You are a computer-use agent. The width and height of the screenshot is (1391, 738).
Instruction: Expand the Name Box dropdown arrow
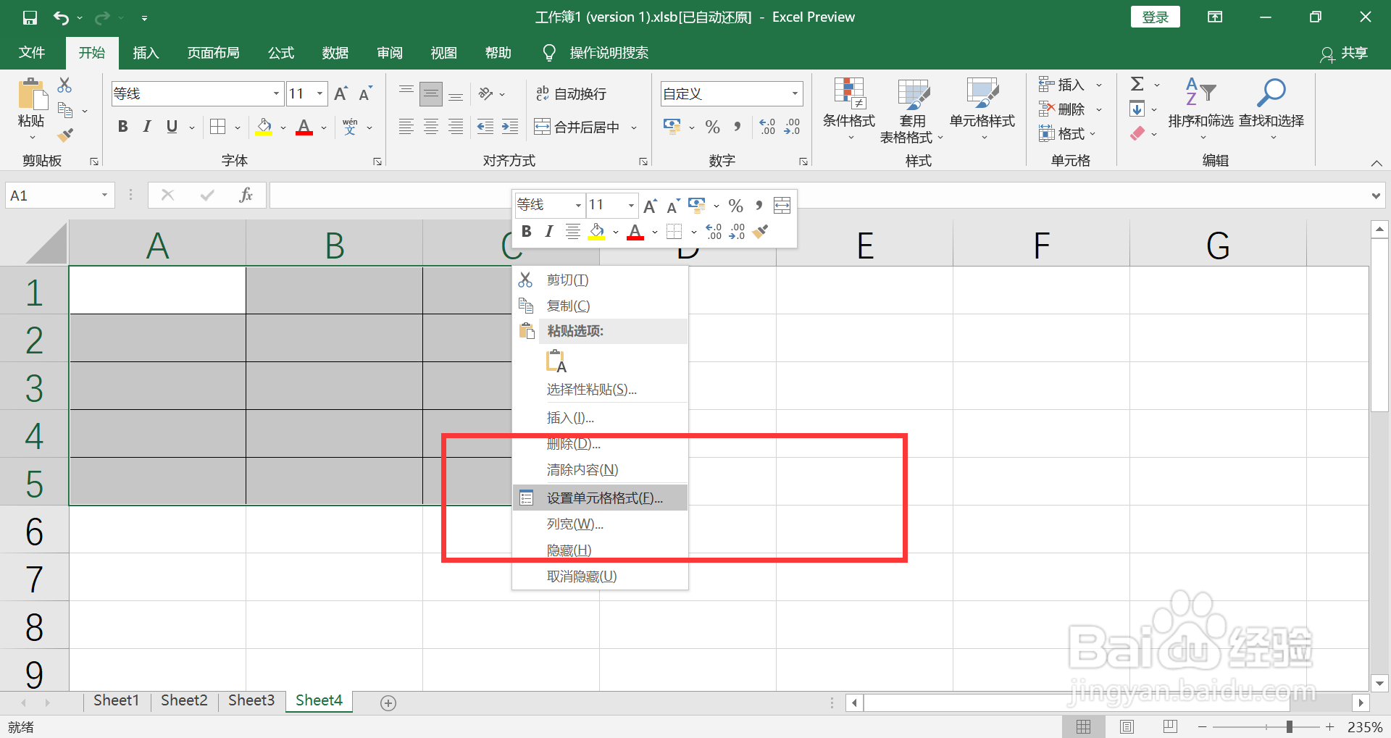(104, 195)
